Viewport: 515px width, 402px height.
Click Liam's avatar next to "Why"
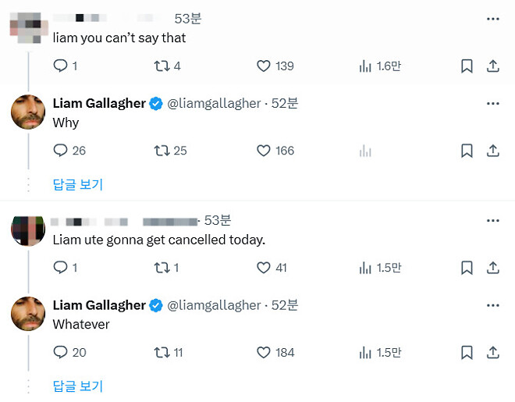pos(27,112)
